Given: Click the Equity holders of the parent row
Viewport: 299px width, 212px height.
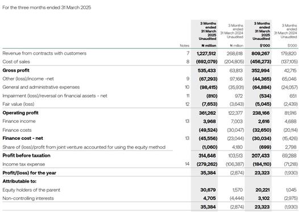Looking at the screenshot, I should coord(149,190).
